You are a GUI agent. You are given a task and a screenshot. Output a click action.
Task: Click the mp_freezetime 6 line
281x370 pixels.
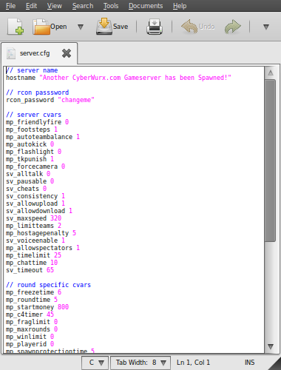click(x=33, y=292)
